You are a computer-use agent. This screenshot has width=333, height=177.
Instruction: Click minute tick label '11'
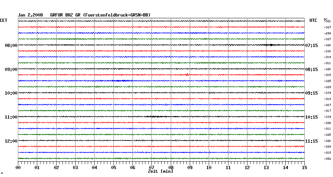point(228,168)
